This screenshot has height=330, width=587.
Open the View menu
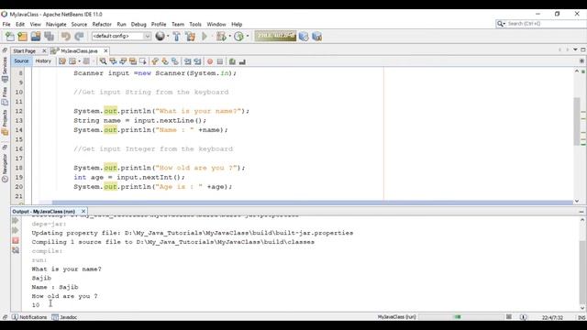pyautogui.click(x=35, y=25)
